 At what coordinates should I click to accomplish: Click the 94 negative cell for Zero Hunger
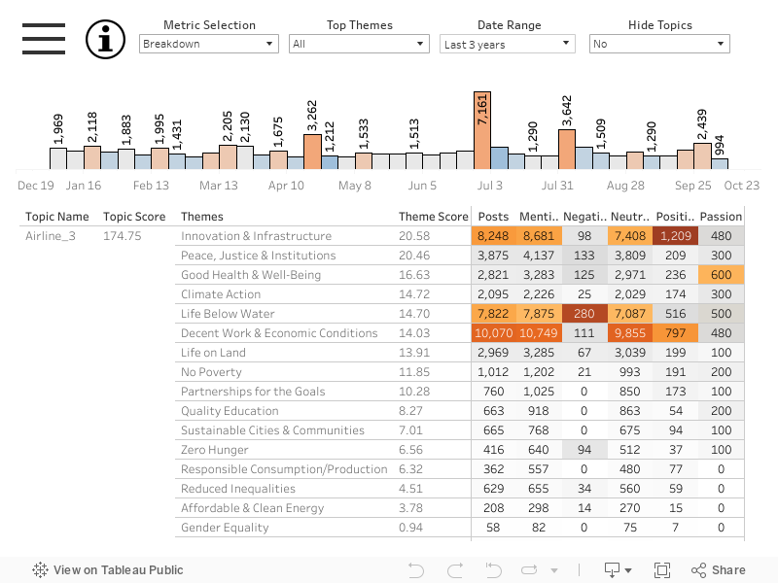coord(584,450)
